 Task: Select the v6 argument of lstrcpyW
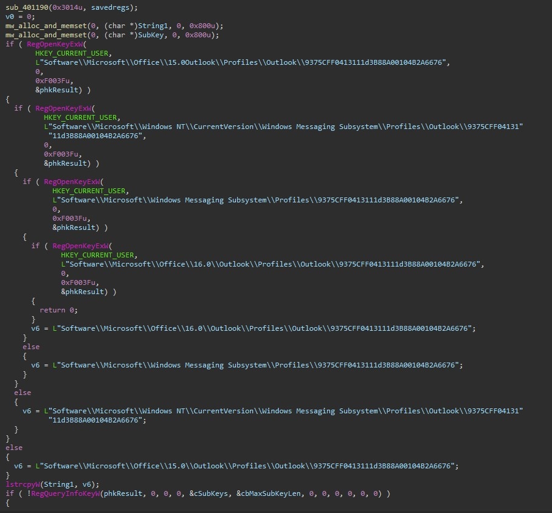tap(87, 484)
